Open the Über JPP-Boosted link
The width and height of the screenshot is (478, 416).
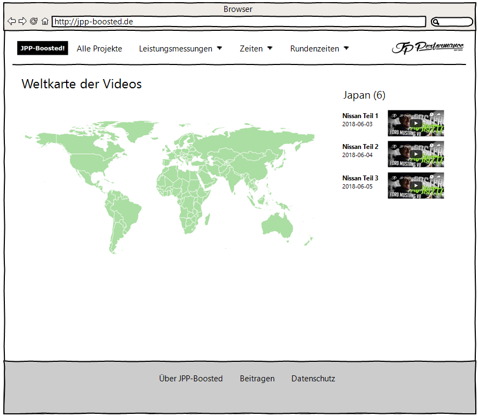tap(190, 379)
